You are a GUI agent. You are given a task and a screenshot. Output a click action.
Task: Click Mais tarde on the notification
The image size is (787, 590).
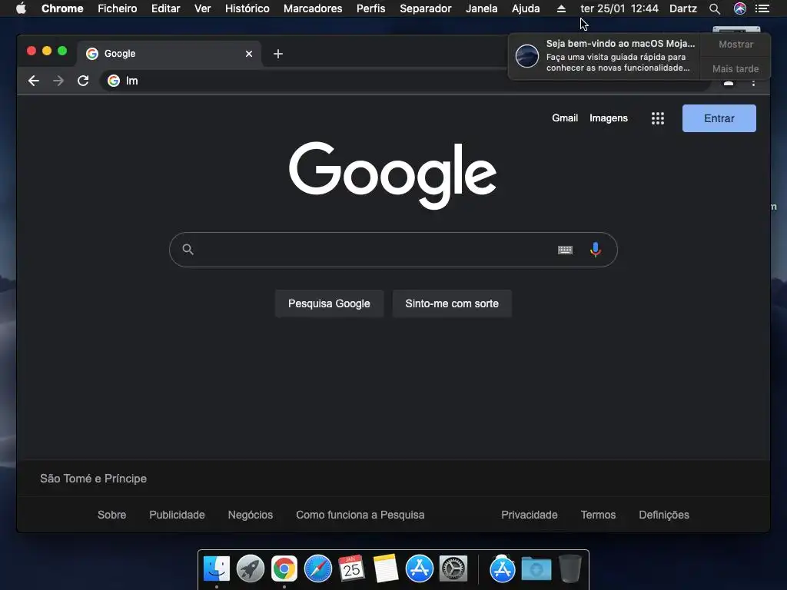click(x=736, y=68)
